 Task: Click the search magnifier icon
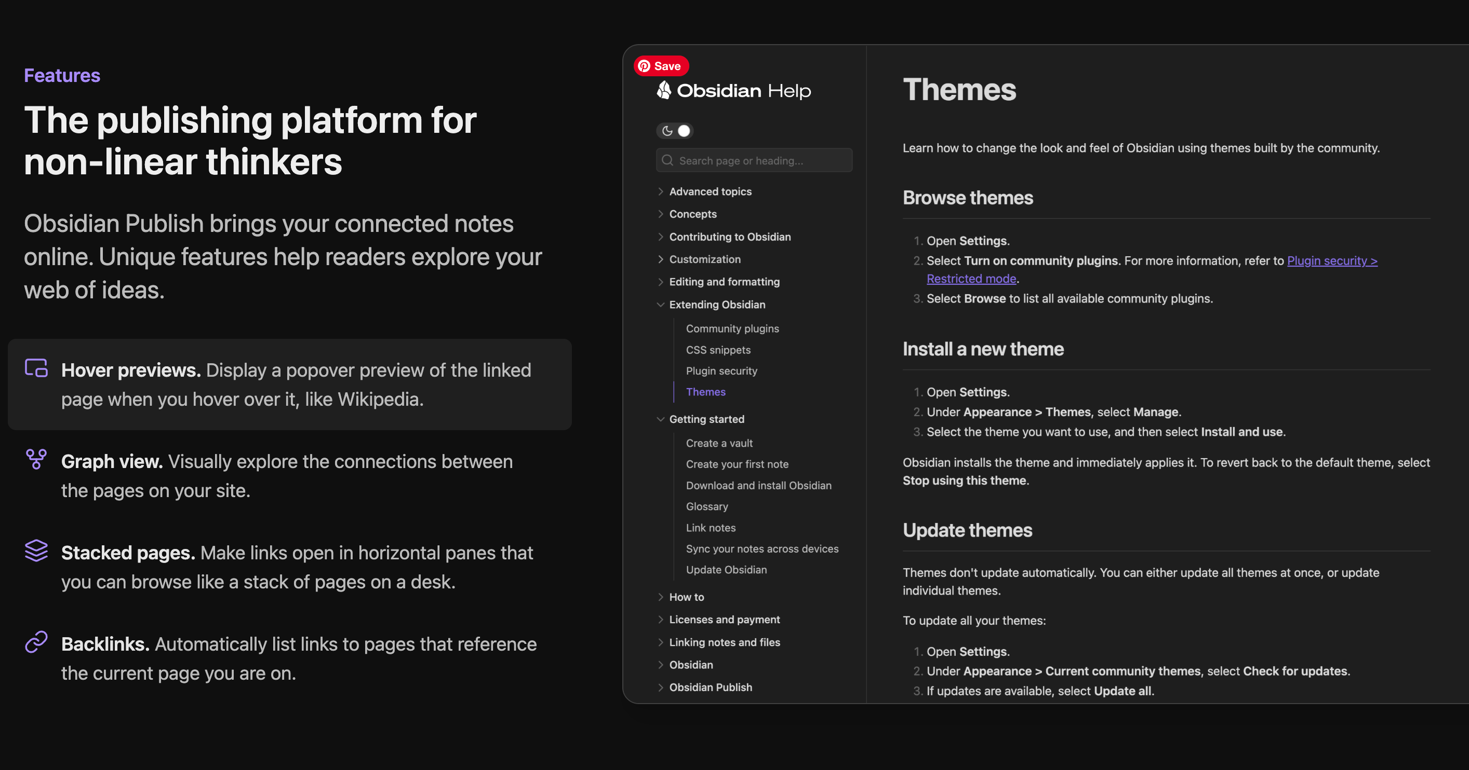coord(667,161)
